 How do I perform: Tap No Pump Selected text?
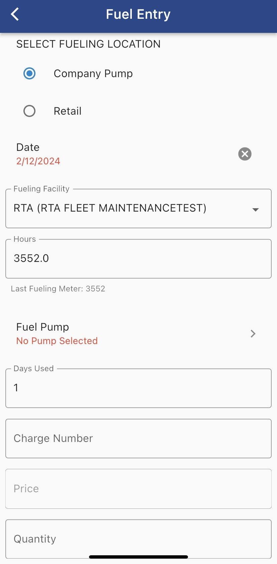(x=57, y=341)
